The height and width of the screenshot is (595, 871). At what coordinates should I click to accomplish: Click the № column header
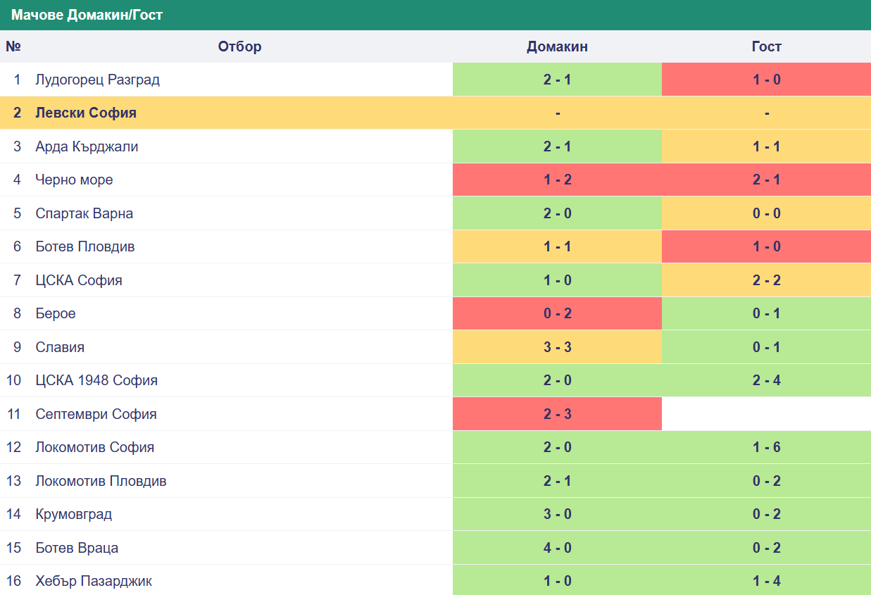13,46
